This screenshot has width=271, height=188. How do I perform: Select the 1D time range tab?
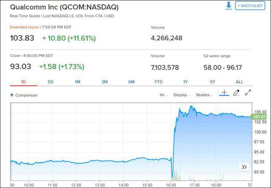(x=23, y=82)
